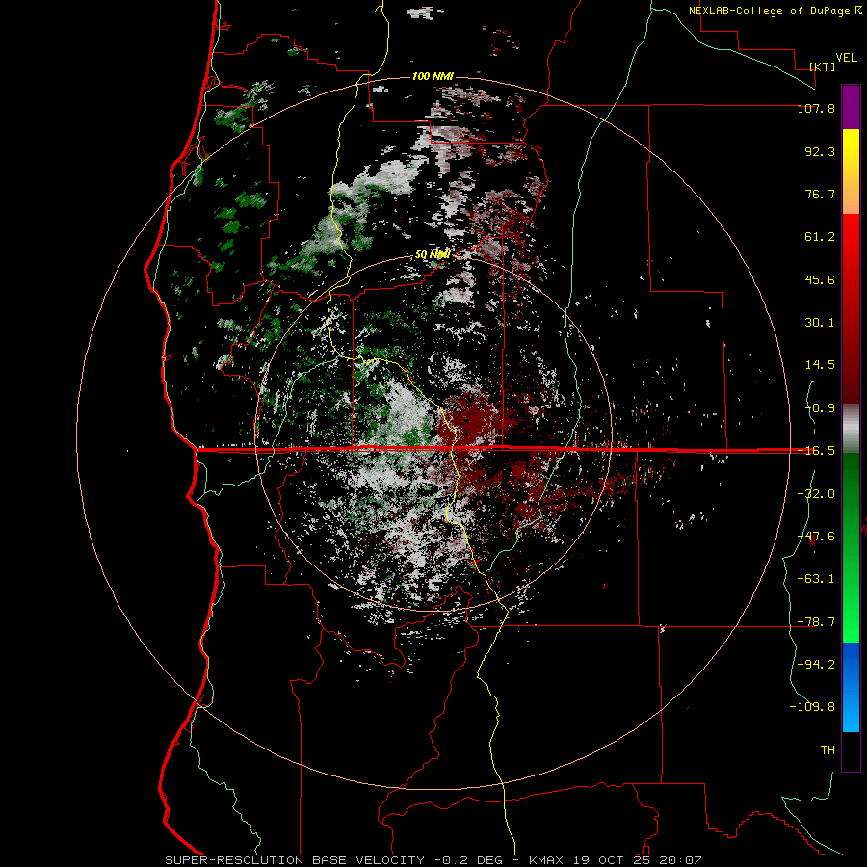Select the -63.1 scale value
Viewport: 867px width, 867px height.
(x=816, y=579)
